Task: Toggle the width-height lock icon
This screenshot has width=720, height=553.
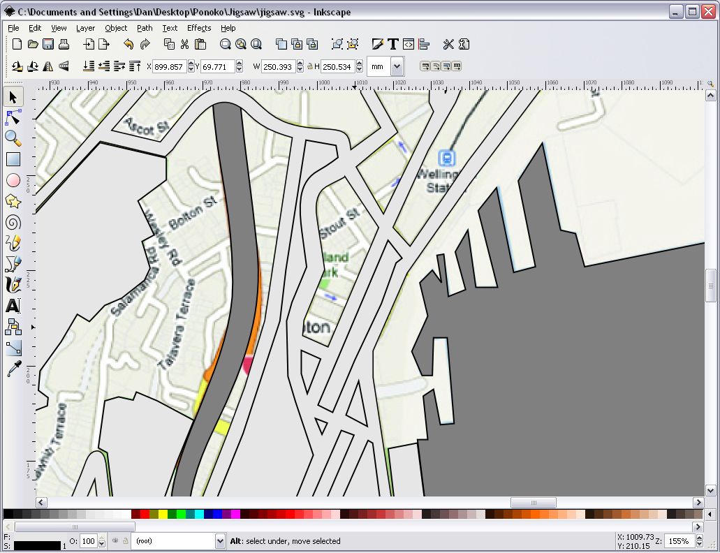Action: point(310,66)
